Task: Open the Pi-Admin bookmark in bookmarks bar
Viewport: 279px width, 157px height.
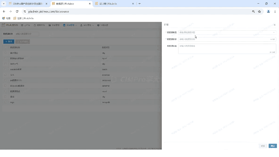Action: (x=24, y=18)
